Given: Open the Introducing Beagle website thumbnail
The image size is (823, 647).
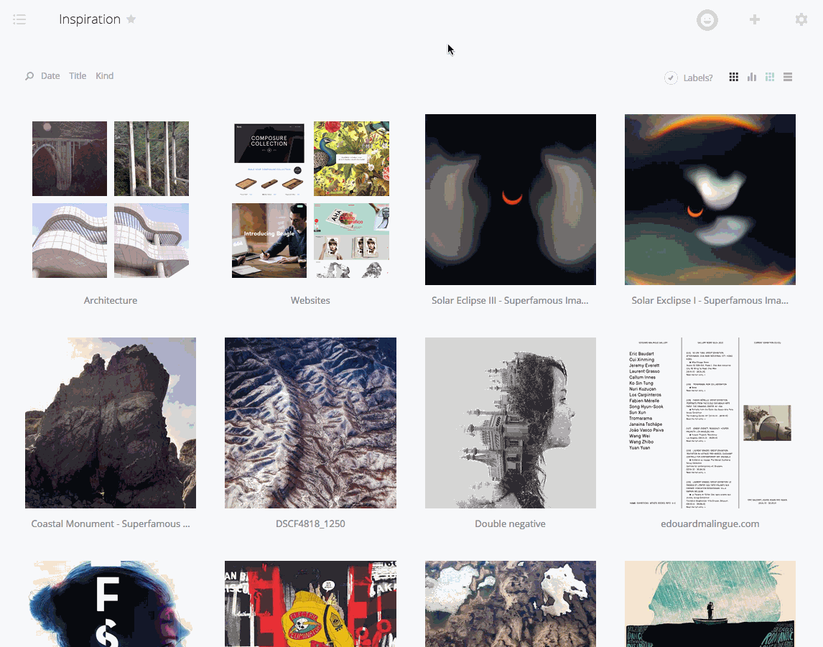Looking at the screenshot, I should [269, 241].
